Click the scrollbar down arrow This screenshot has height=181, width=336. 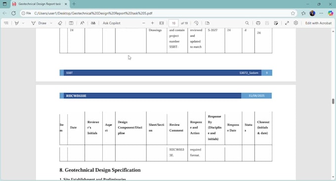[x=333, y=177]
